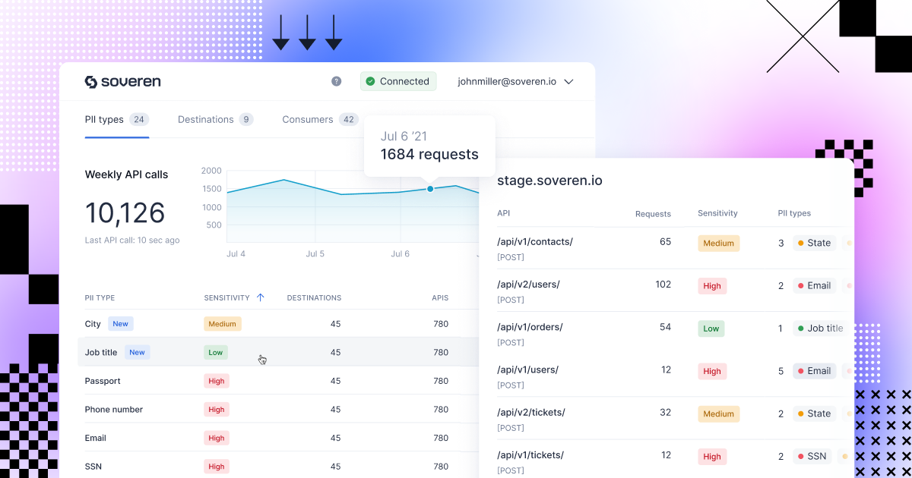The image size is (912, 478).
Task: Click the New badge next to City
Action: [x=120, y=323]
